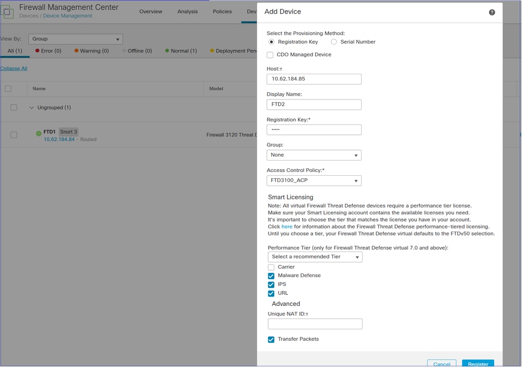The height and width of the screenshot is (367, 522).
Task: Select the Deployment Pending filter tab
Action: (234, 51)
